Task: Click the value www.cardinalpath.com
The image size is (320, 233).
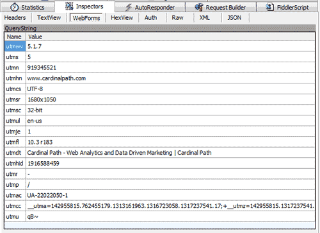Action: (56, 78)
